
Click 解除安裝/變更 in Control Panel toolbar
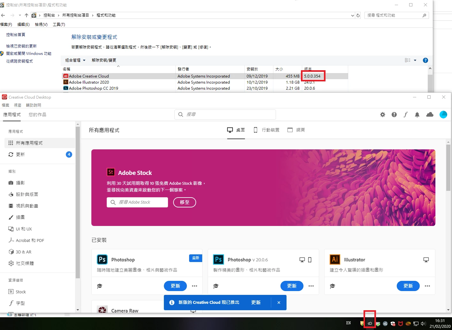104,60
